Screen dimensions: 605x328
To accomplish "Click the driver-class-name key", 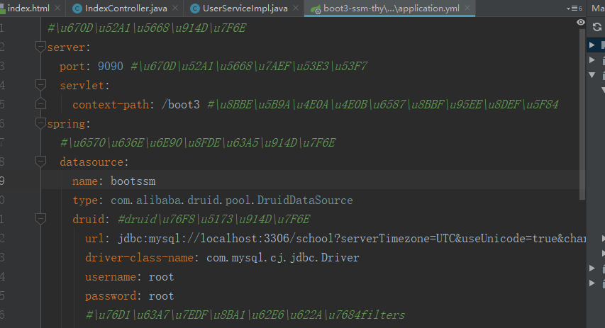I will 139,258.
